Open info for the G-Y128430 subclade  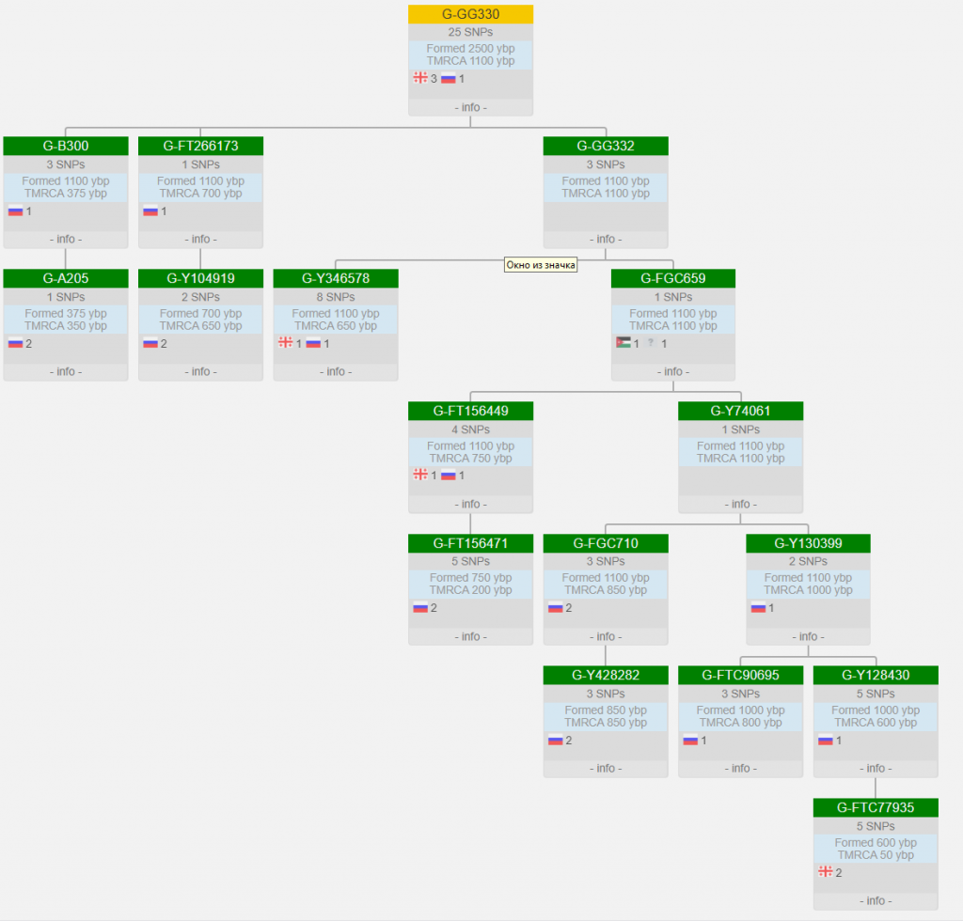click(876, 769)
